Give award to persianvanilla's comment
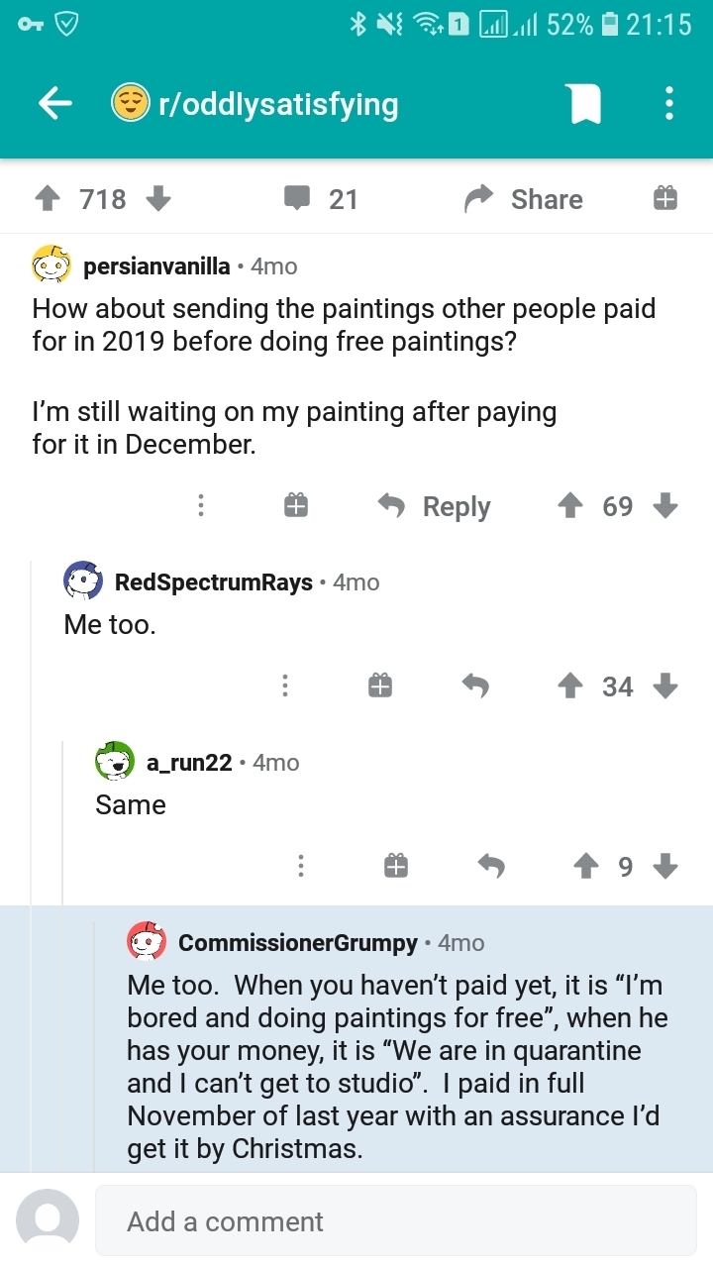The height and width of the screenshot is (1268, 713). [295, 506]
